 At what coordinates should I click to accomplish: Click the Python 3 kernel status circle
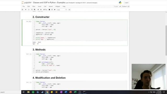(129, 7)
